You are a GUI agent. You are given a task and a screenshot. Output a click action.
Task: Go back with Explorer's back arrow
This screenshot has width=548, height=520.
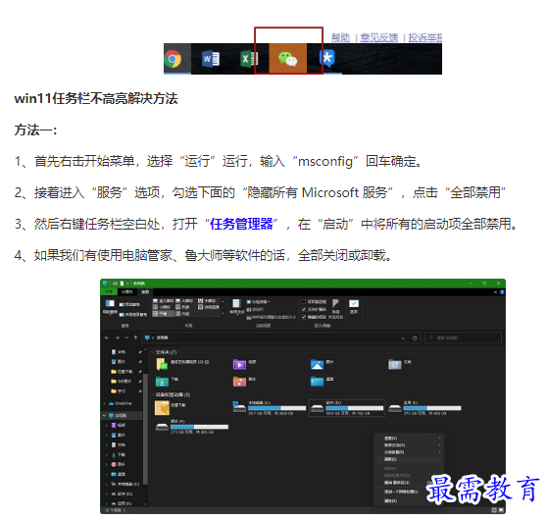click(107, 338)
